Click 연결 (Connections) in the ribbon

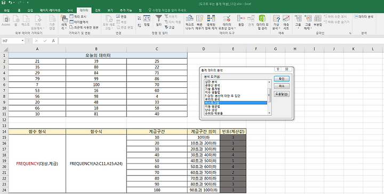click(122, 17)
